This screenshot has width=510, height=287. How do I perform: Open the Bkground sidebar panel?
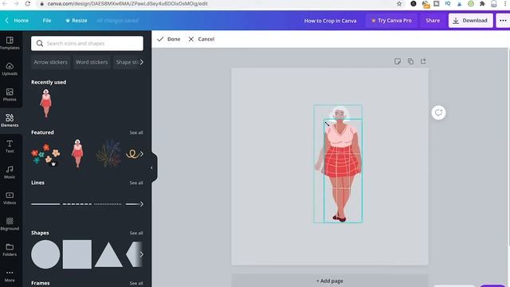click(x=10, y=224)
